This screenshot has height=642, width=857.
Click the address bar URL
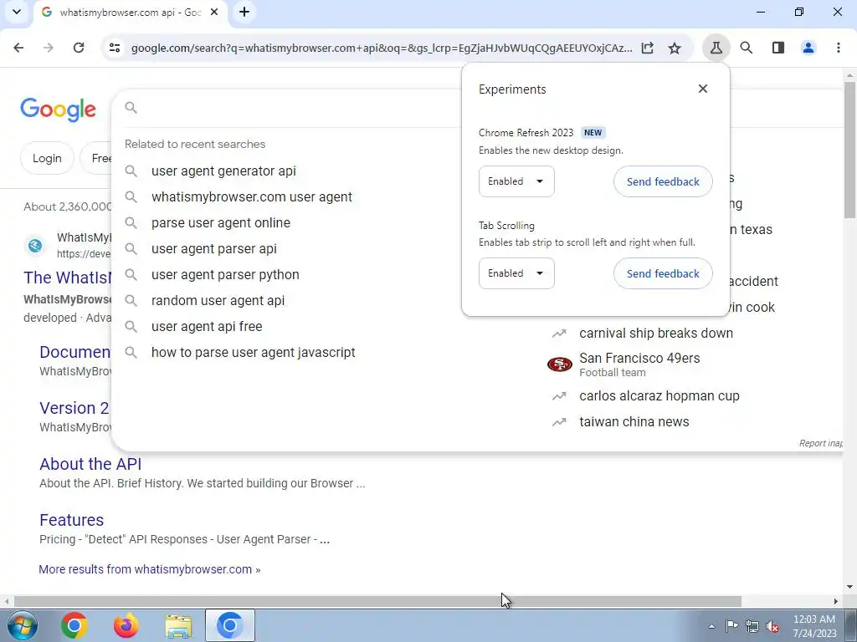tap(382, 48)
